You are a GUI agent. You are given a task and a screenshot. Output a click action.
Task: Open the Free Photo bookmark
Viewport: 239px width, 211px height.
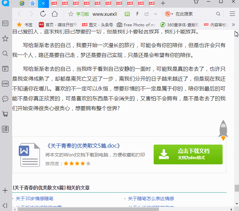136,25
